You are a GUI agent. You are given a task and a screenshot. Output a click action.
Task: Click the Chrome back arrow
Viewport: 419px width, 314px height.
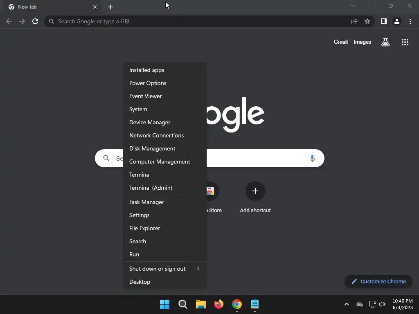tap(9, 21)
